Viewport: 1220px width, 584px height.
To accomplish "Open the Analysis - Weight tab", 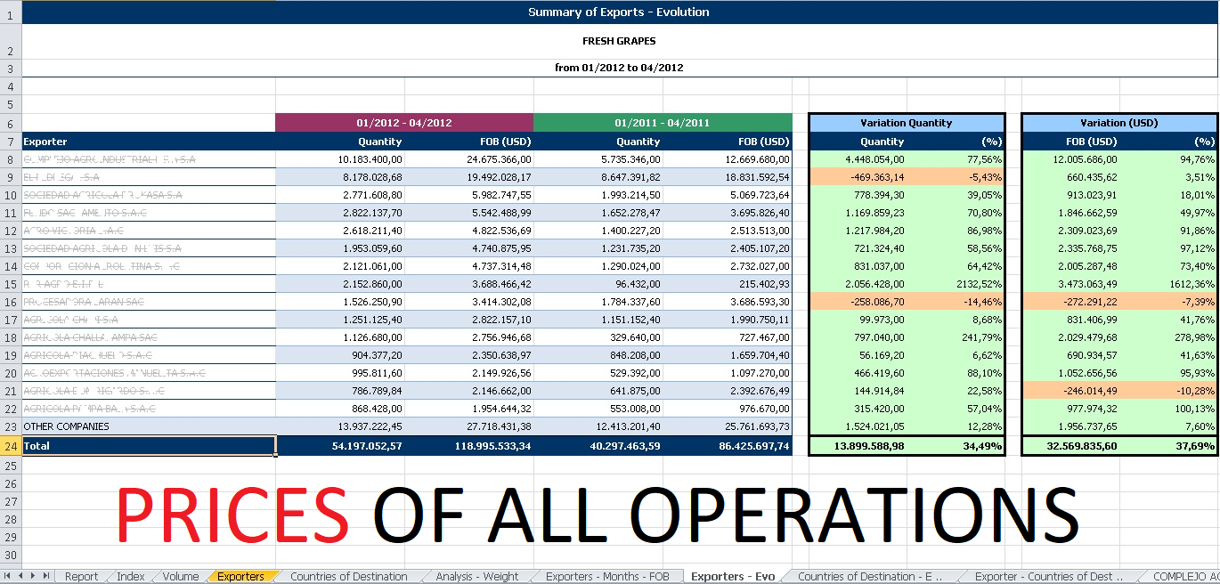I will tap(476, 577).
